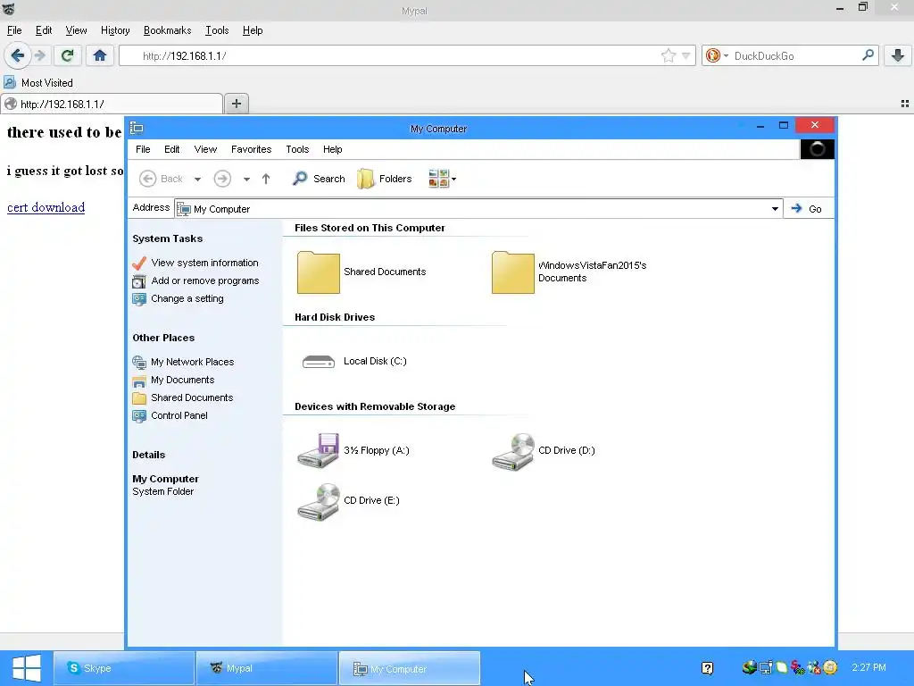Select CD Drive (D:)
Screen dimensions: 914x686
(x=544, y=451)
